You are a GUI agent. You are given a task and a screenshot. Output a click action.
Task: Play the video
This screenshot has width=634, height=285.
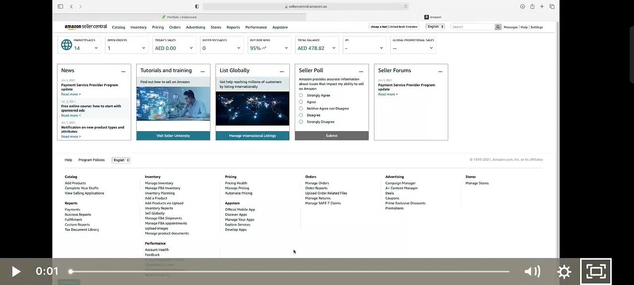point(16,272)
